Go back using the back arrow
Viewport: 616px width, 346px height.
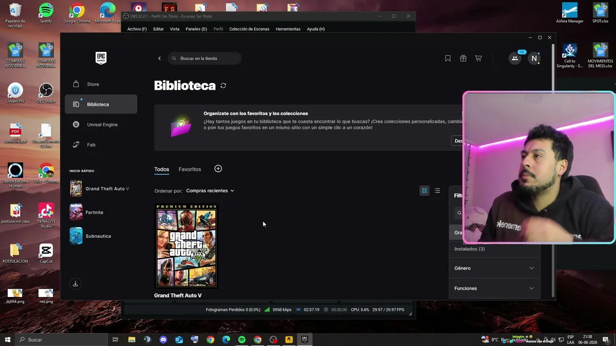[159, 59]
